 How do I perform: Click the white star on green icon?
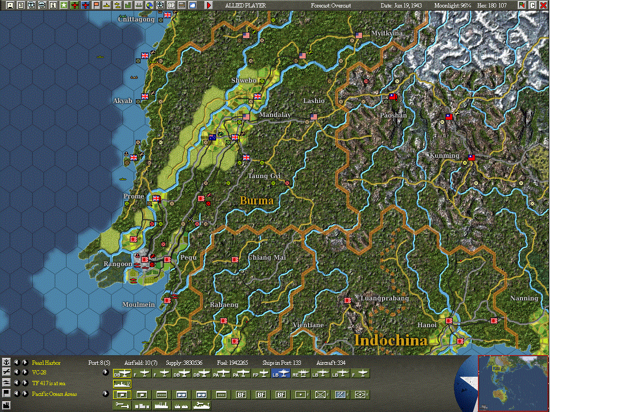click(63, 5)
